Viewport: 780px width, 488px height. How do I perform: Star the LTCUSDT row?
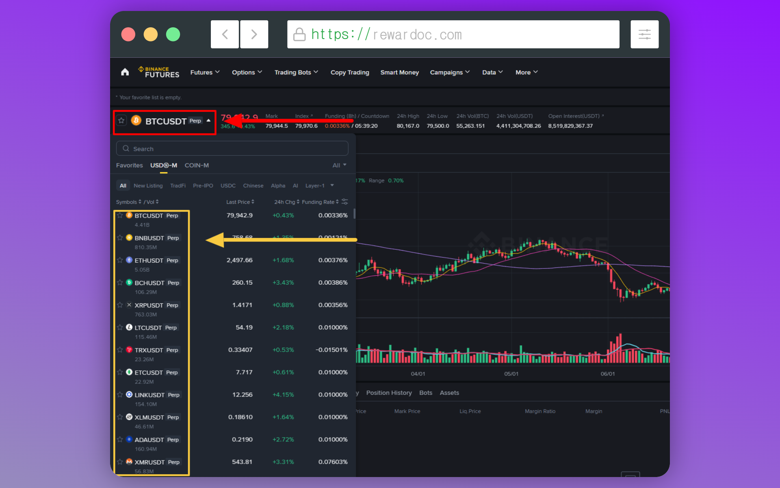[120, 327]
